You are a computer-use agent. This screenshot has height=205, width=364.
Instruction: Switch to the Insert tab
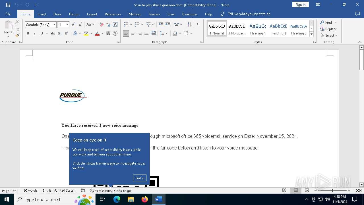coord(42,14)
